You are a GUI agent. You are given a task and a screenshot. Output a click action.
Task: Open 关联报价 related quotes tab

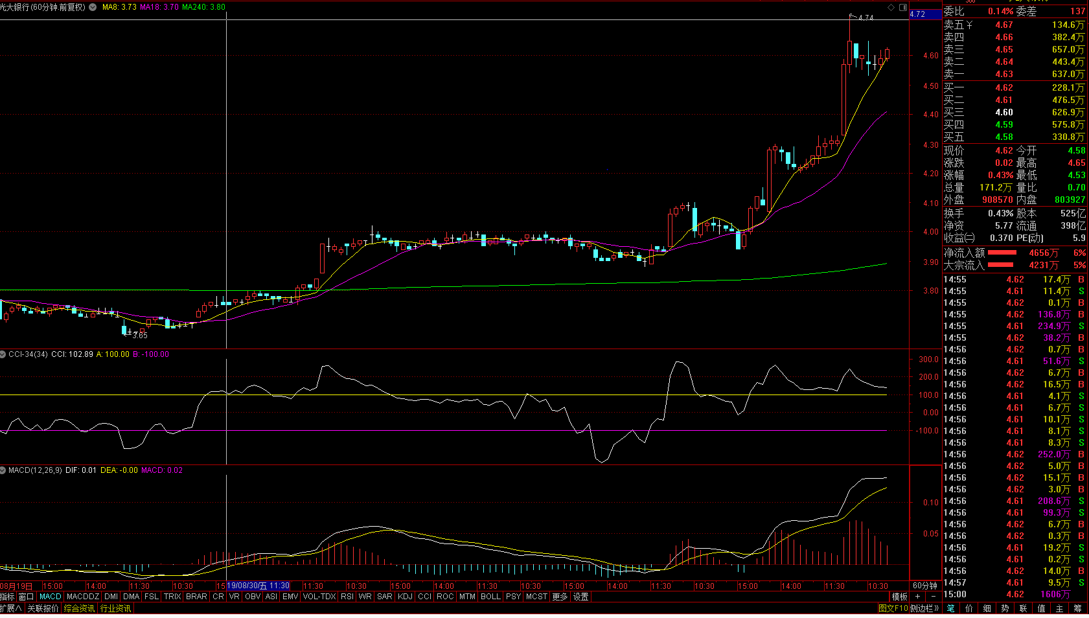[43, 608]
